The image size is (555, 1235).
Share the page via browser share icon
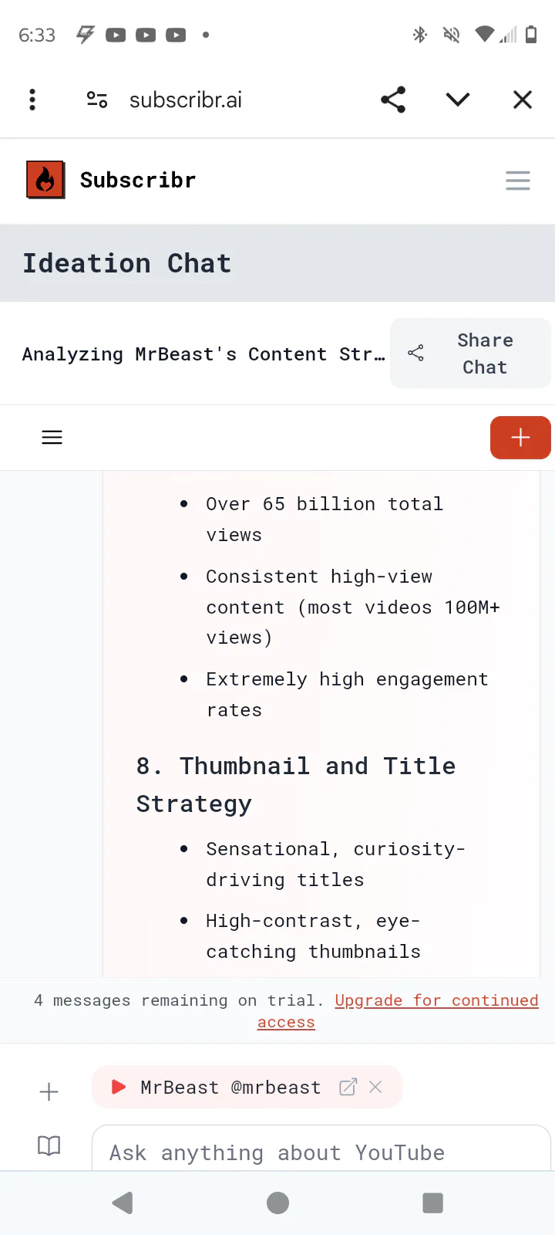coord(393,100)
